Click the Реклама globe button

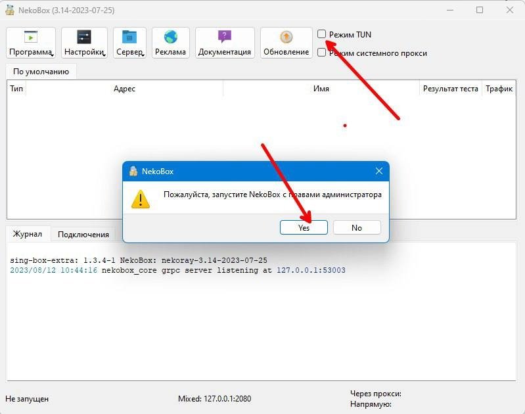tap(170, 43)
